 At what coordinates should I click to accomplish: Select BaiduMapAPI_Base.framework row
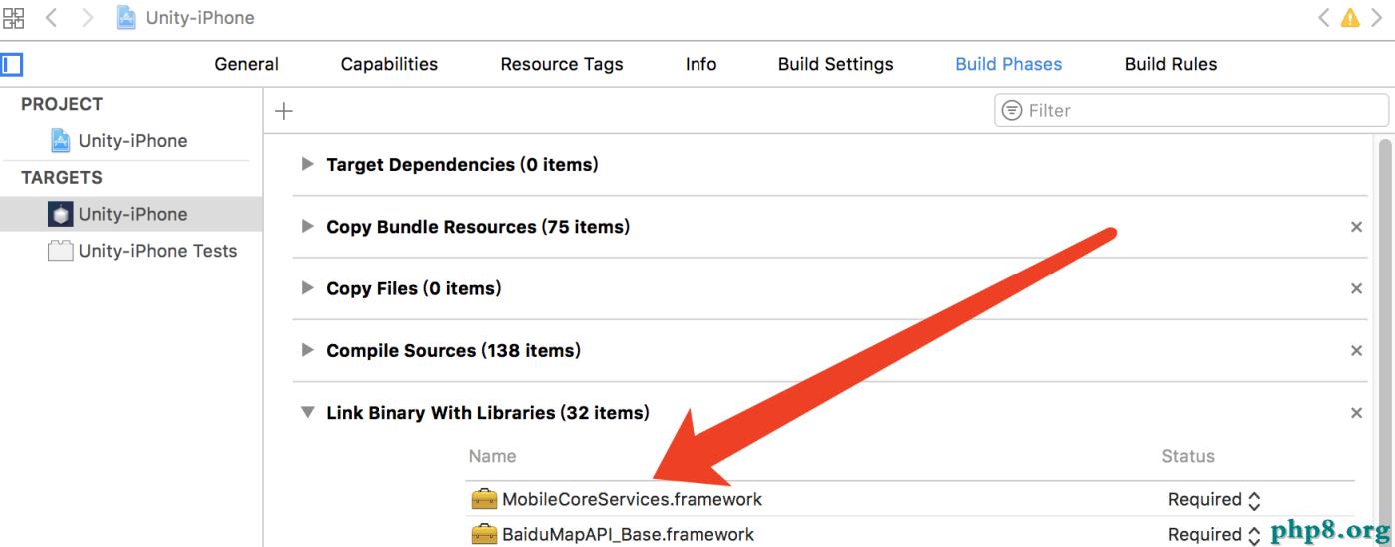coord(628,534)
